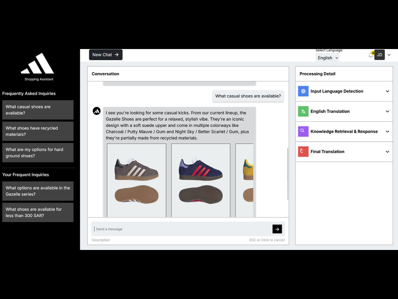
Task: Open the notifications bell icon
Action: (371, 55)
